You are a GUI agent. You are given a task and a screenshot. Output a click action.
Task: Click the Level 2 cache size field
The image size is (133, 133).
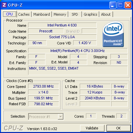pos(95,98)
